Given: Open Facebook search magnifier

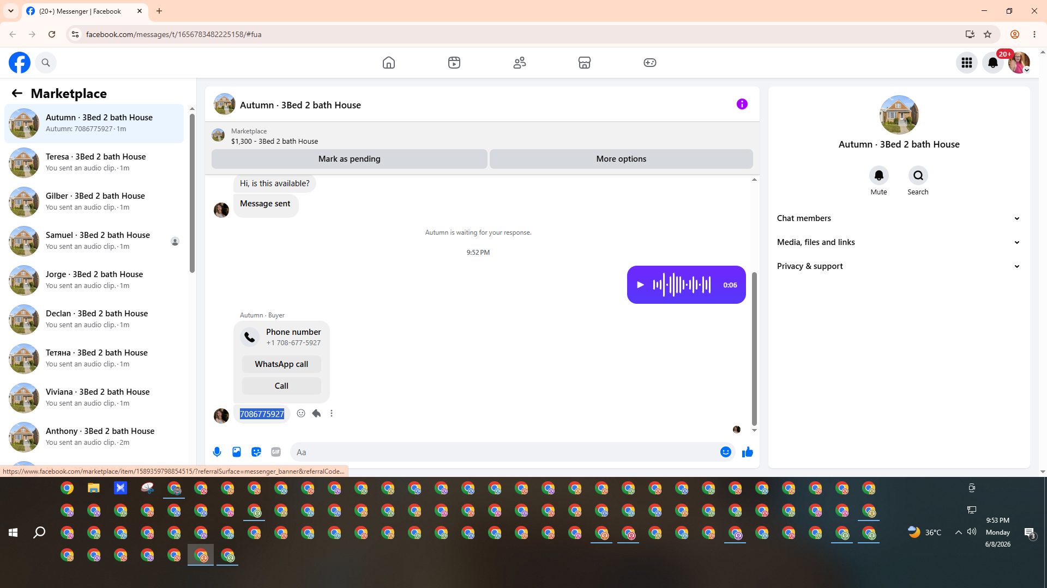Looking at the screenshot, I should tap(46, 63).
